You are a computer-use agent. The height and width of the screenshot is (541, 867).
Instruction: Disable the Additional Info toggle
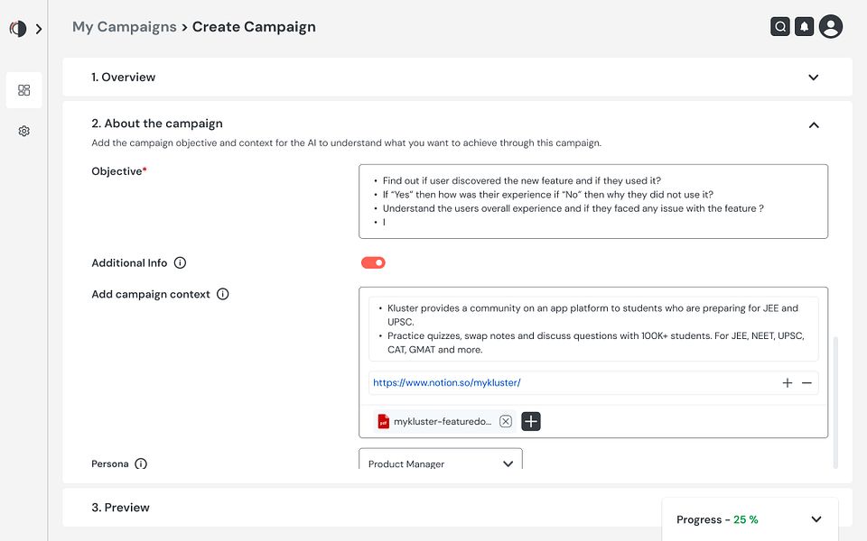coord(373,263)
